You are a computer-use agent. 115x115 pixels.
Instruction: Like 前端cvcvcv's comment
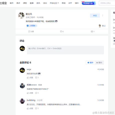(30, 93)
